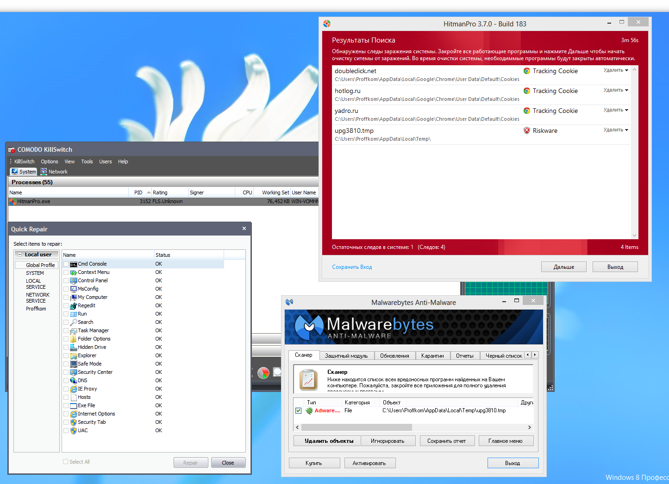Click the Дальше button in HitmanPro

(564, 267)
